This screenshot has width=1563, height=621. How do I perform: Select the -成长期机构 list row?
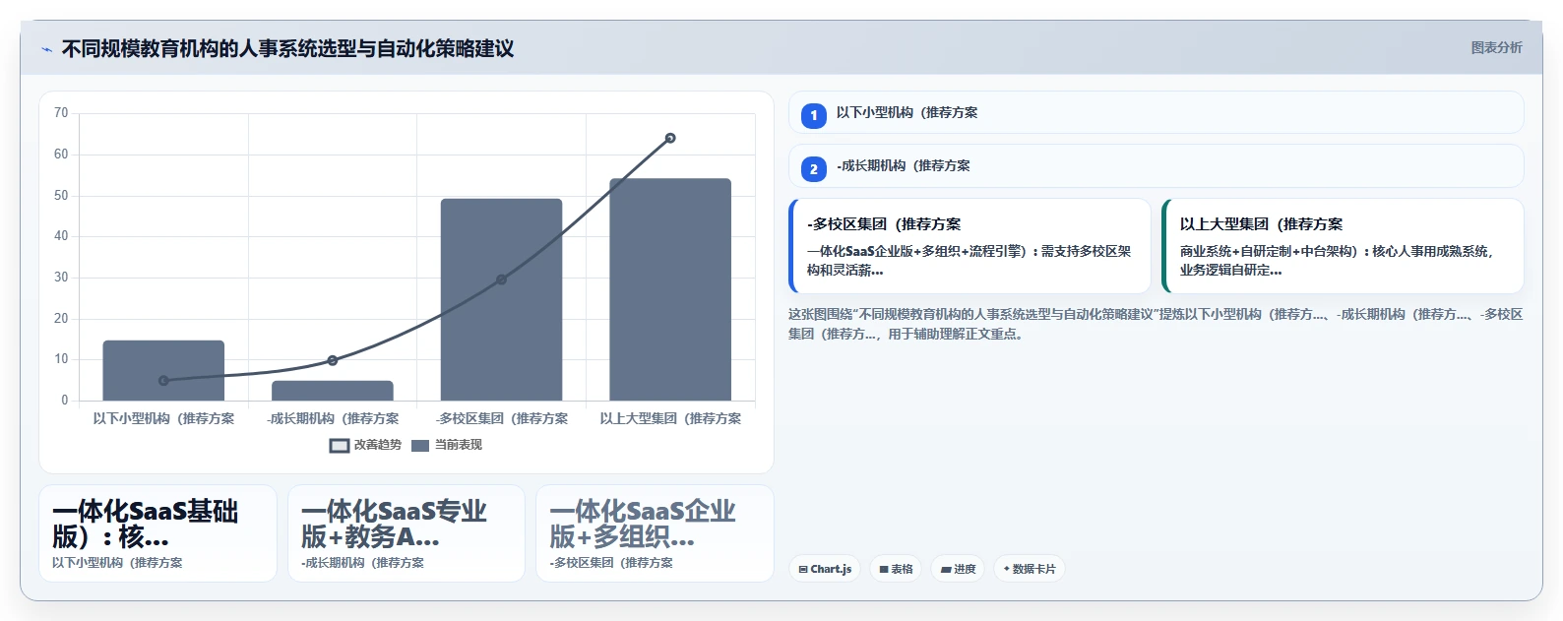pyautogui.click(x=1156, y=166)
